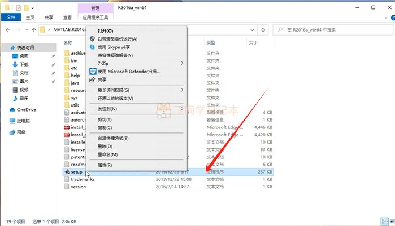Open the quick access toolbar customize dropdown
The width and height of the screenshot is (395, 226).
click(33, 8)
